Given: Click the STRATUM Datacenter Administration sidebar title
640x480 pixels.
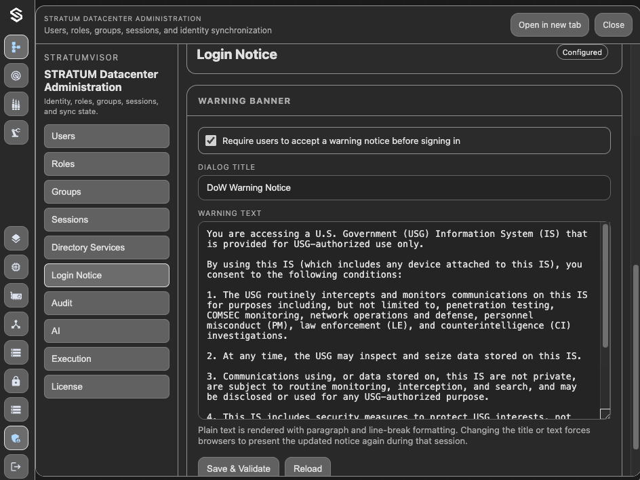Looking at the screenshot, I should pos(101,81).
